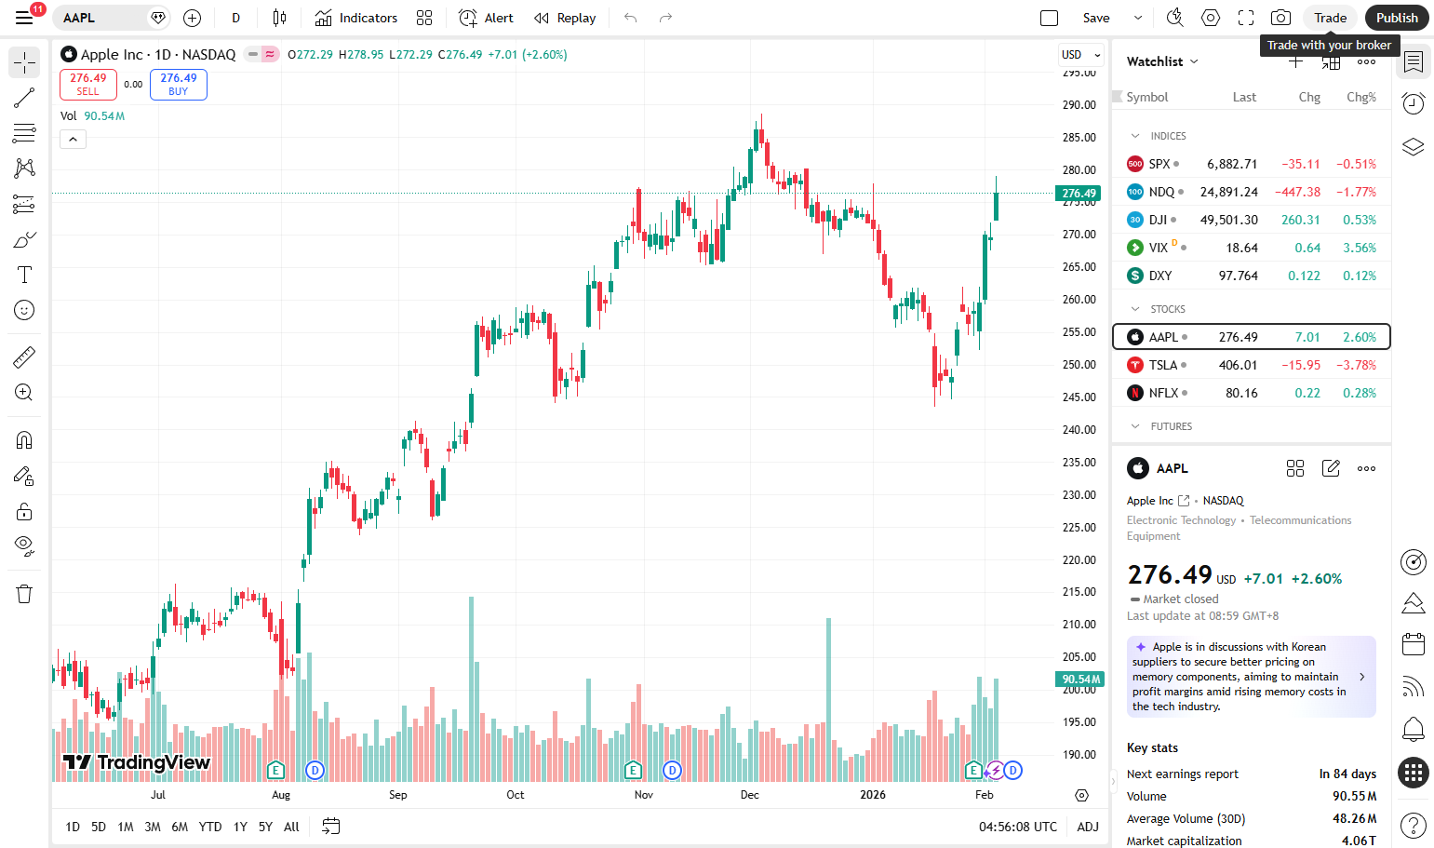Take a chart snapshot with camera icon
Viewport: 1434px width, 848px height.
1281,18
